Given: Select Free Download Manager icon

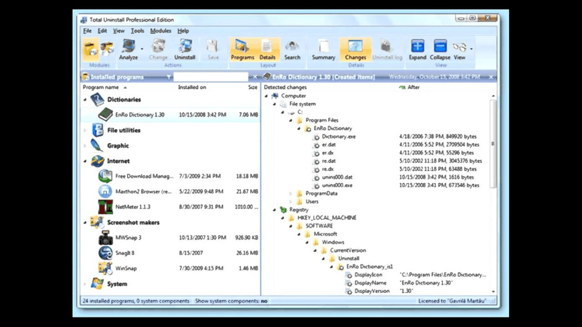Looking at the screenshot, I should (105, 176).
